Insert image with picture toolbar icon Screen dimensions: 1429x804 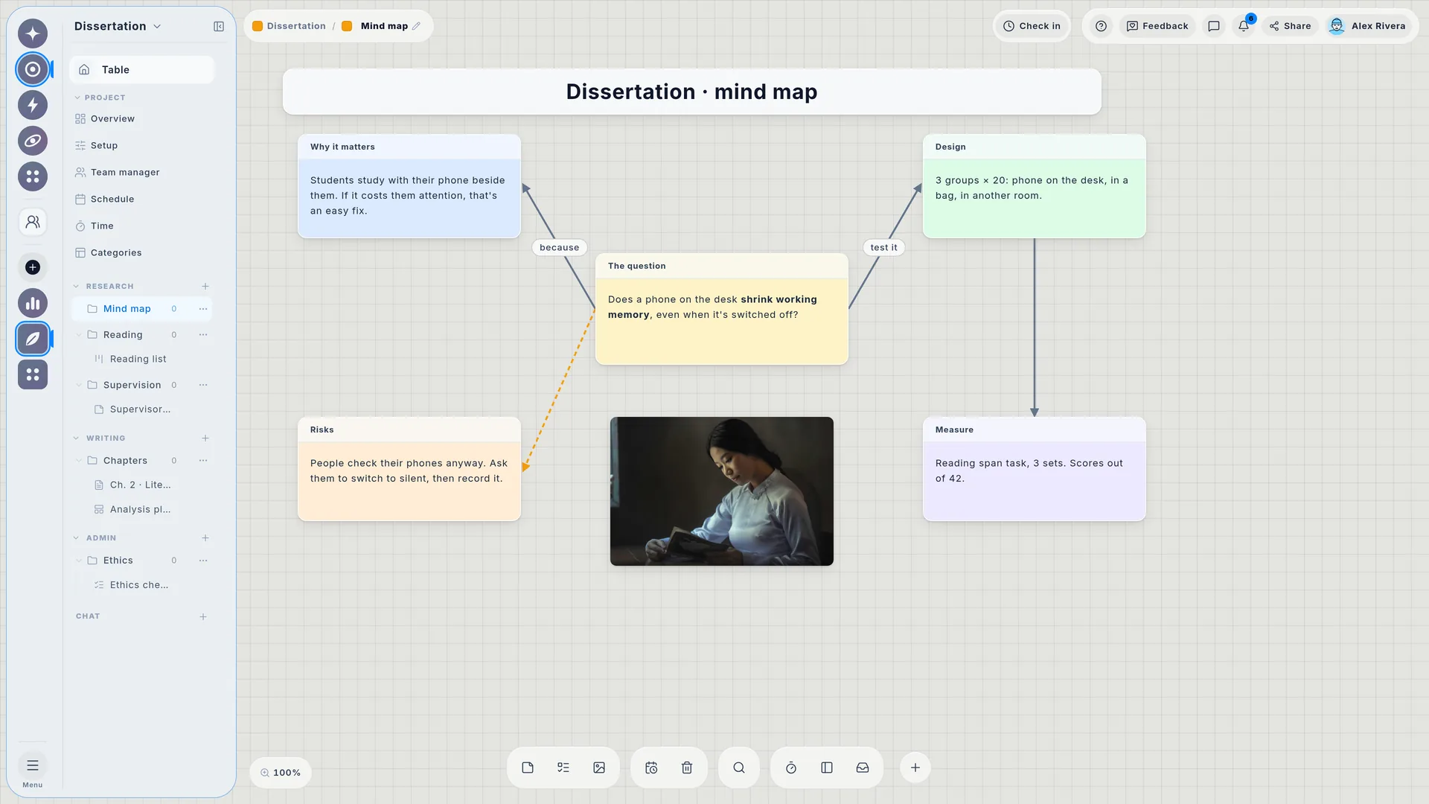(599, 768)
